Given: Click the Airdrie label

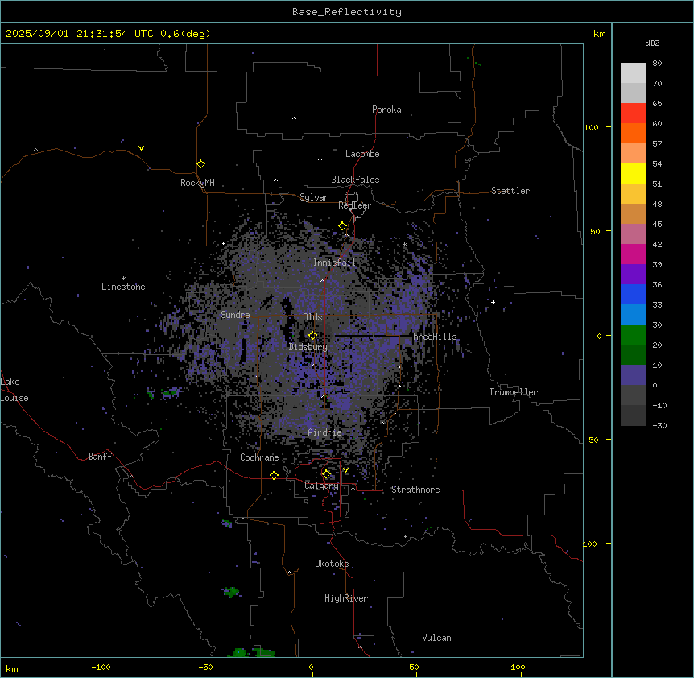Looking at the screenshot, I should (x=325, y=433).
